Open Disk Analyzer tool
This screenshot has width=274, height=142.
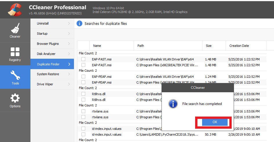(52, 54)
